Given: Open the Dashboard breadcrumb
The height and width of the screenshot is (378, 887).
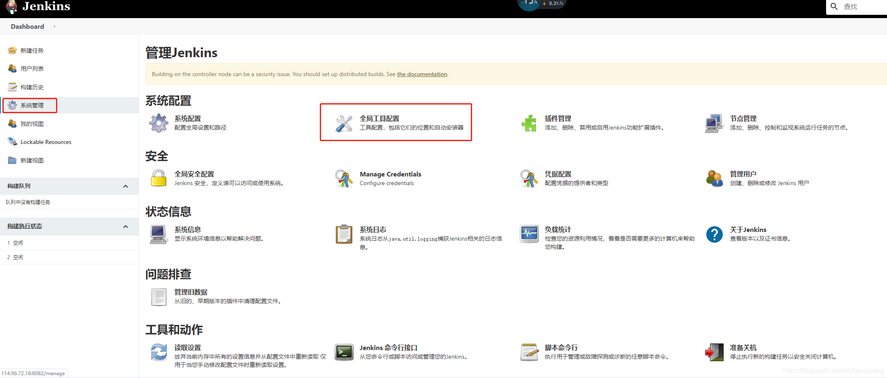Looking at the screenshot, I should [x=27, y=26].
